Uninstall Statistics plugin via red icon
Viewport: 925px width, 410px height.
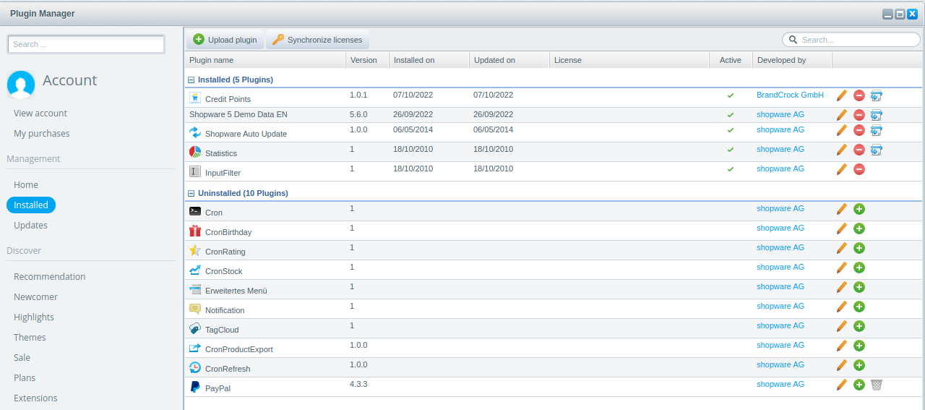(859, 150)
